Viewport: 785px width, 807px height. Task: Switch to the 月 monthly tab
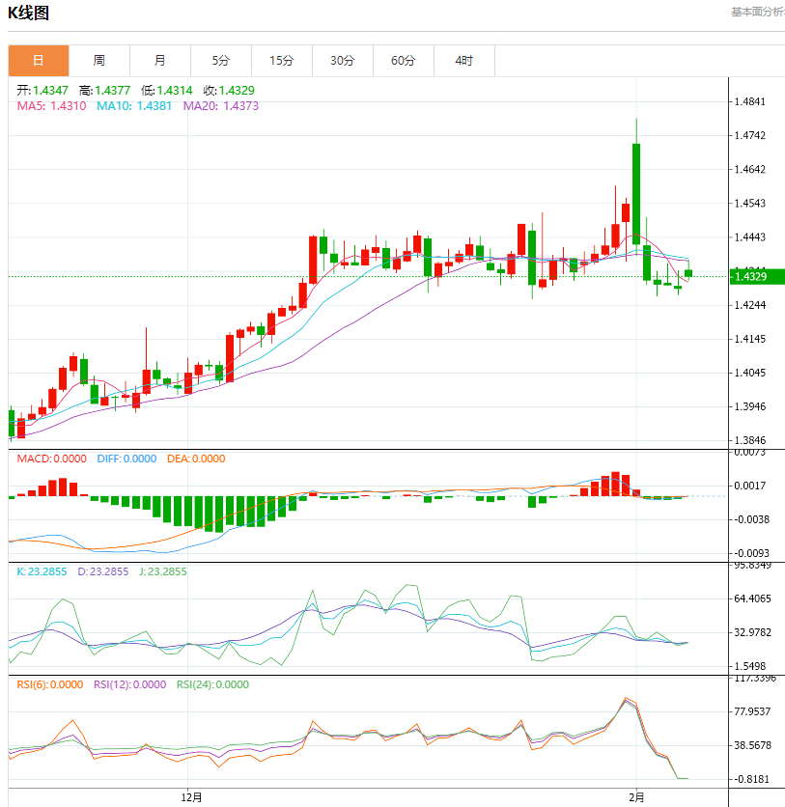point(160,61)
